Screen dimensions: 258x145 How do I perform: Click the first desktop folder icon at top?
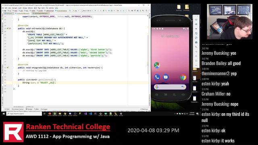(179, 8)
